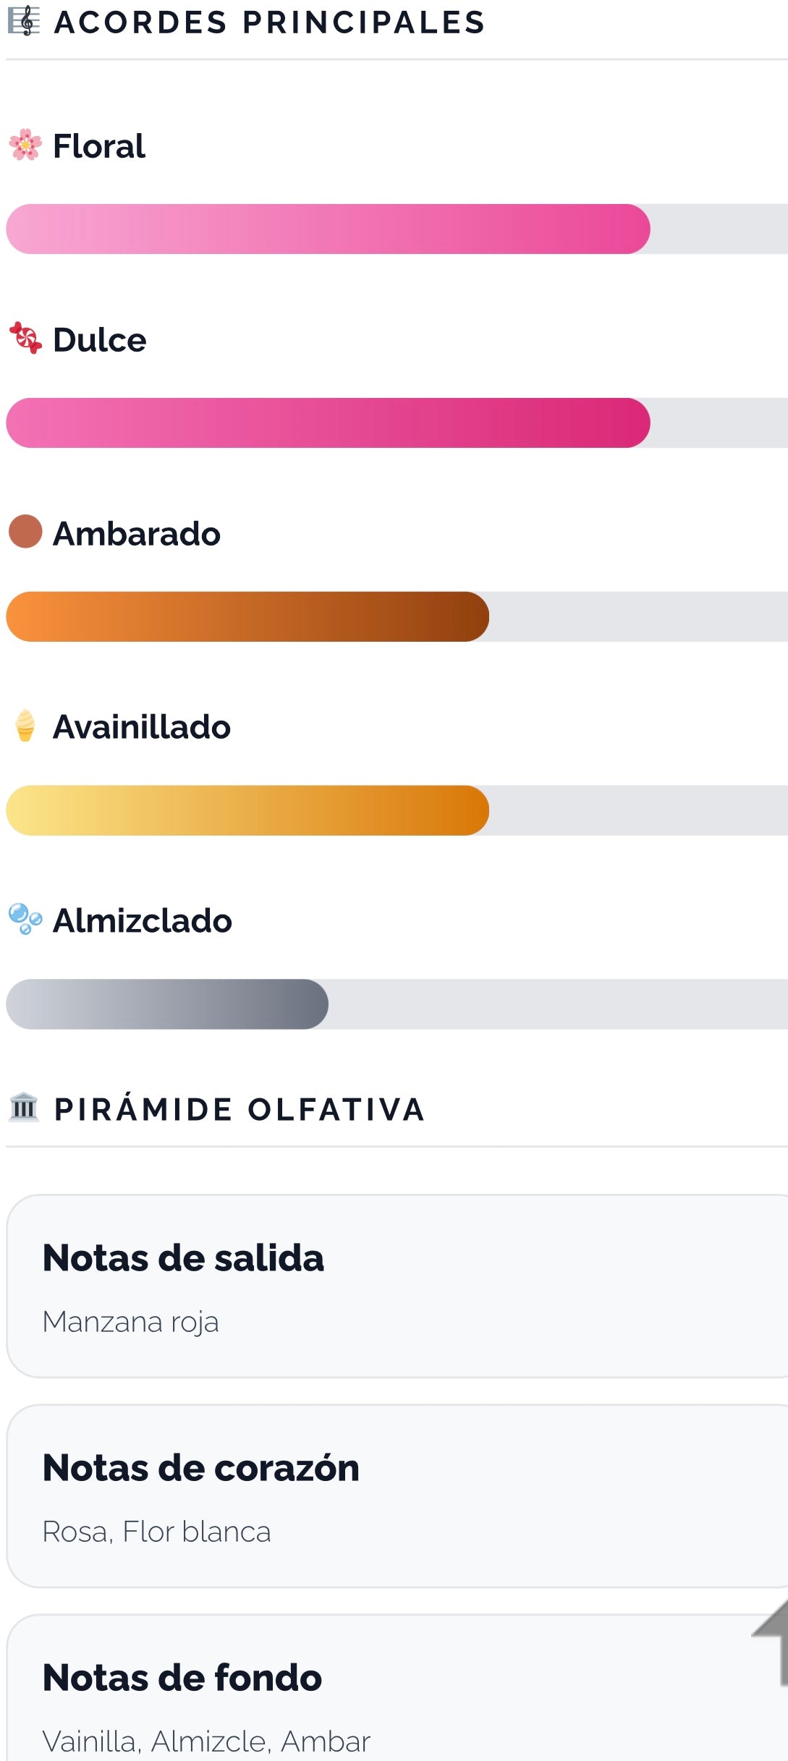Click the Acordes Principales section heading
788x1761 pixels.
[x=269, y=22]
